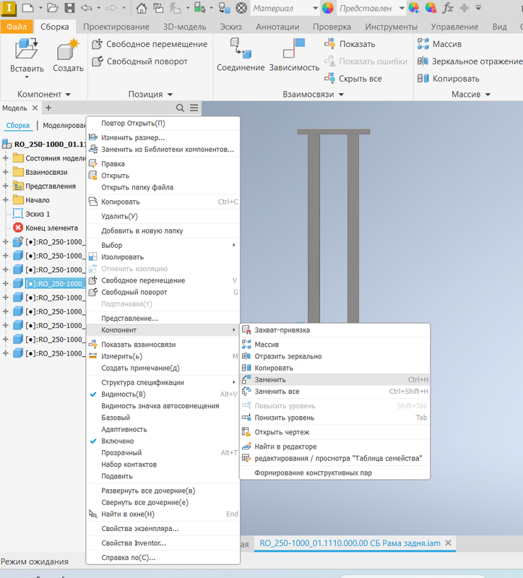Viewport: 523px width, 578px height.
Task: Click Показать in the Взаимосвязи panel
Action: pos(350,44)
